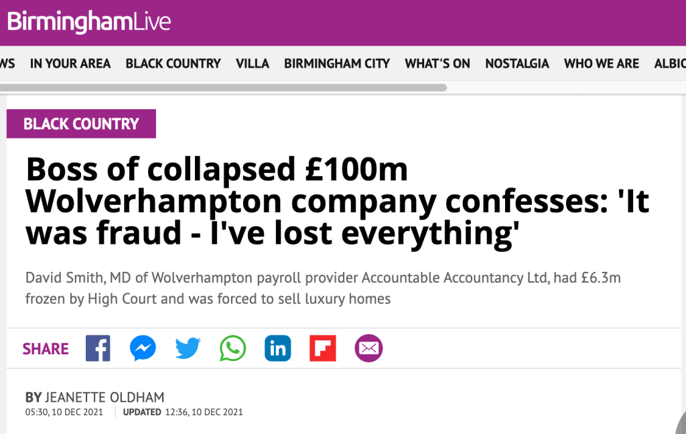Open author Jeanette Oldham's profile link
The width and height of the screenshot is (686, 434).
105,397
